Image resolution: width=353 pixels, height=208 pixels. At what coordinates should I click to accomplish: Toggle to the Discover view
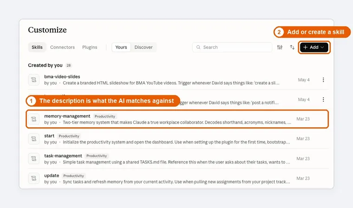point(144,47)
